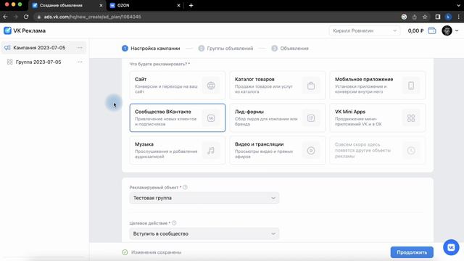The height and width of the screenshot is (261, 464).
Task: Expand the Вступить в сообщество dropdown
Action: click(204, 233)
